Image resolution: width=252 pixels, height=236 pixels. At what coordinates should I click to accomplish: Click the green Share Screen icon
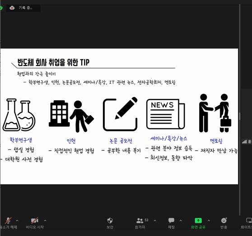tap(198, 220)
